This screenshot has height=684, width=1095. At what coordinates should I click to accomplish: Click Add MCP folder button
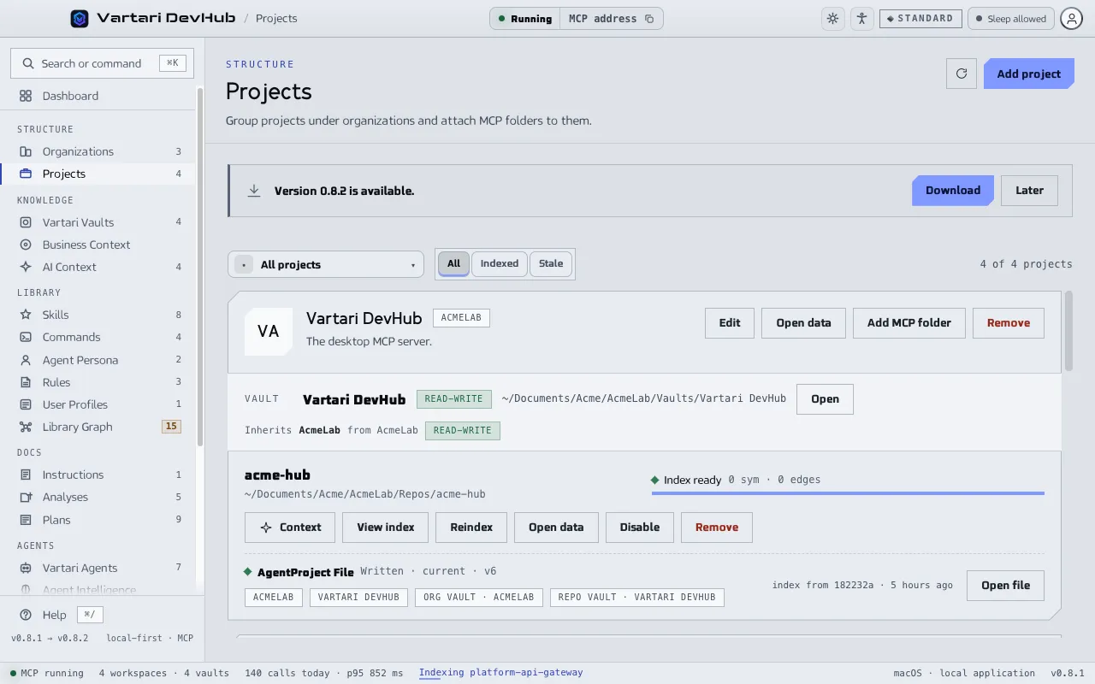(x=909, y=322)
